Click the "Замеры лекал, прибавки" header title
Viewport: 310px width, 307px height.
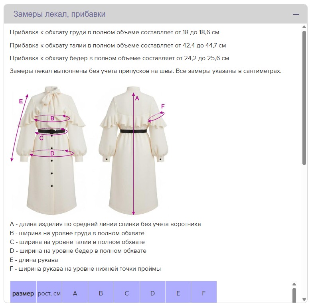coord(59,14)
